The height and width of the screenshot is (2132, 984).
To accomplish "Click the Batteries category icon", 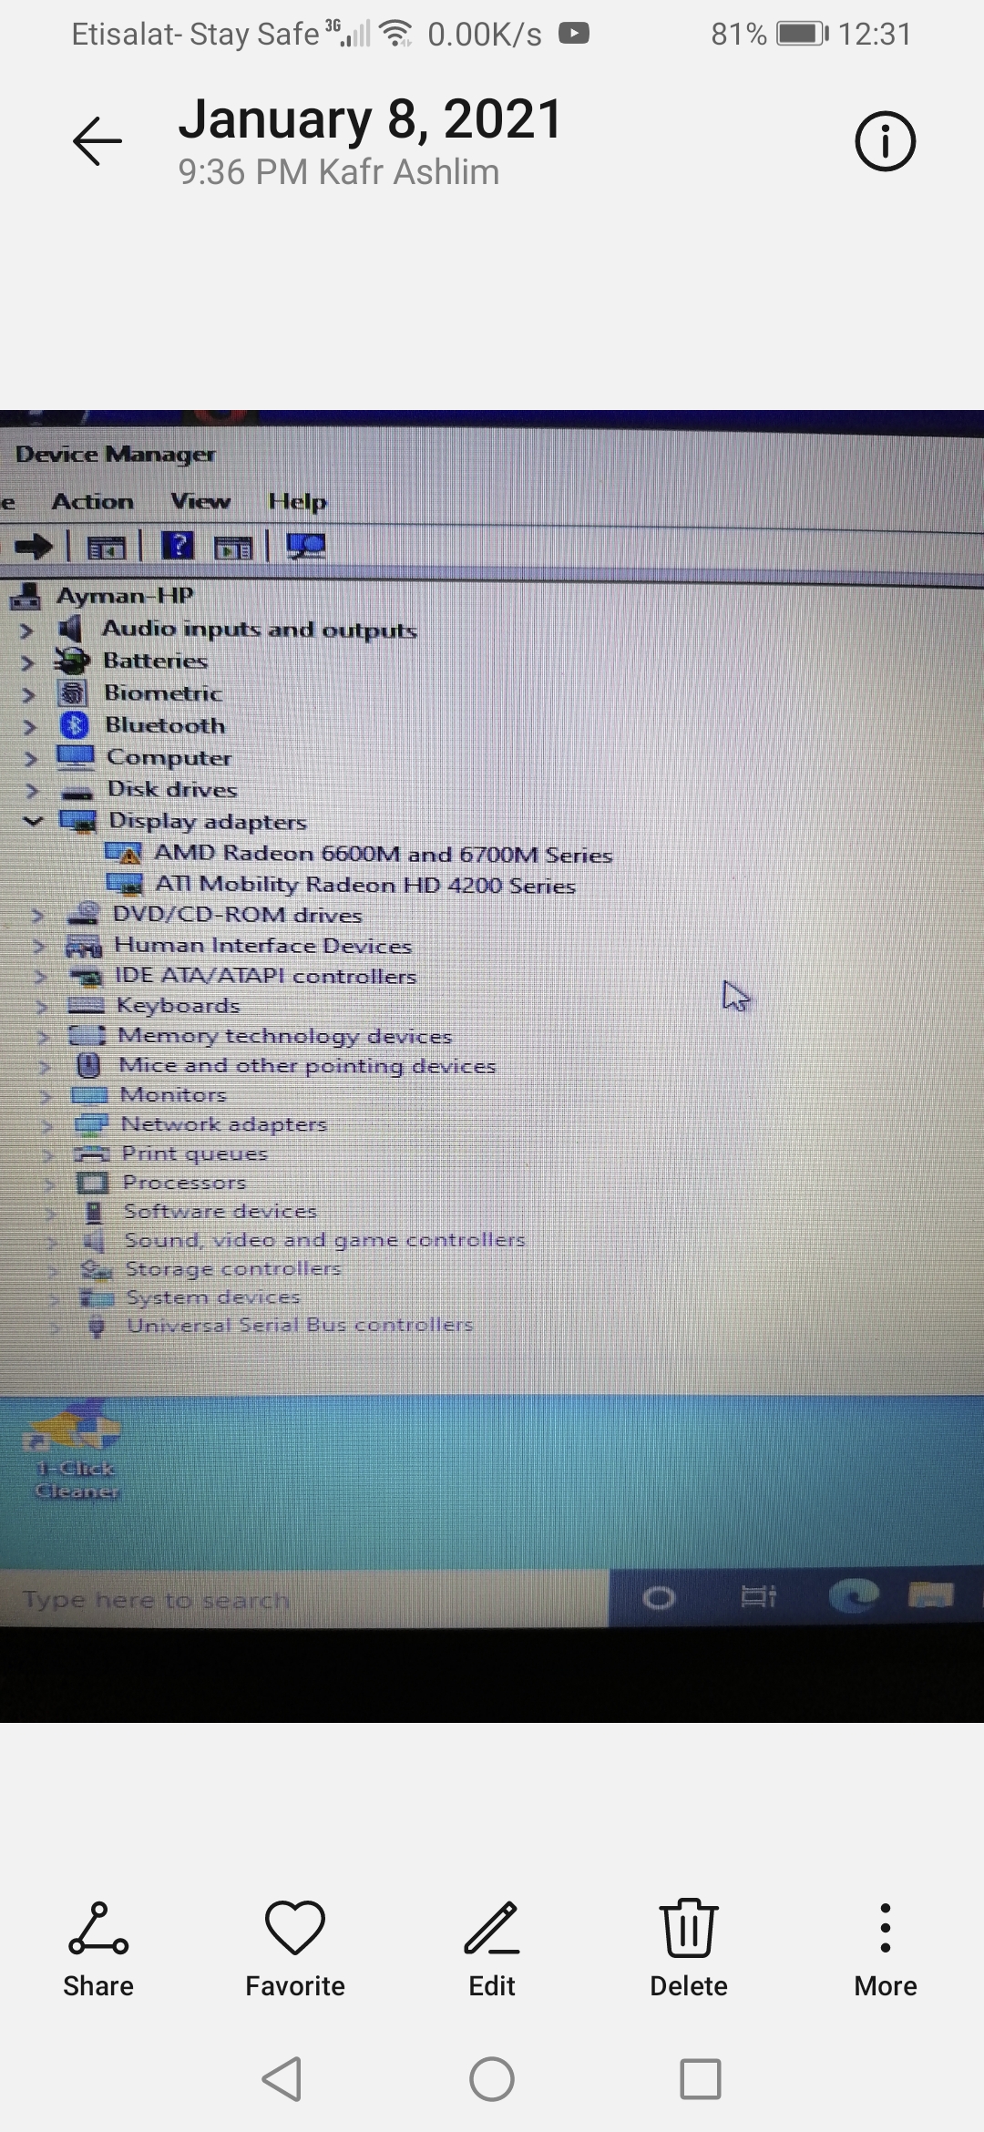I will click(71, 661).
